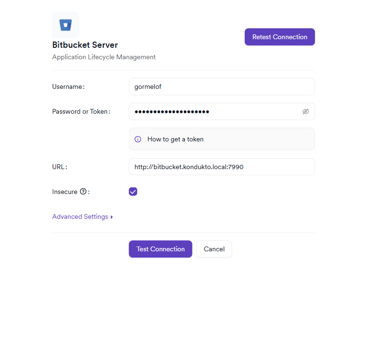
Task: Click the URL label text
Action: [x=59, y=167]
